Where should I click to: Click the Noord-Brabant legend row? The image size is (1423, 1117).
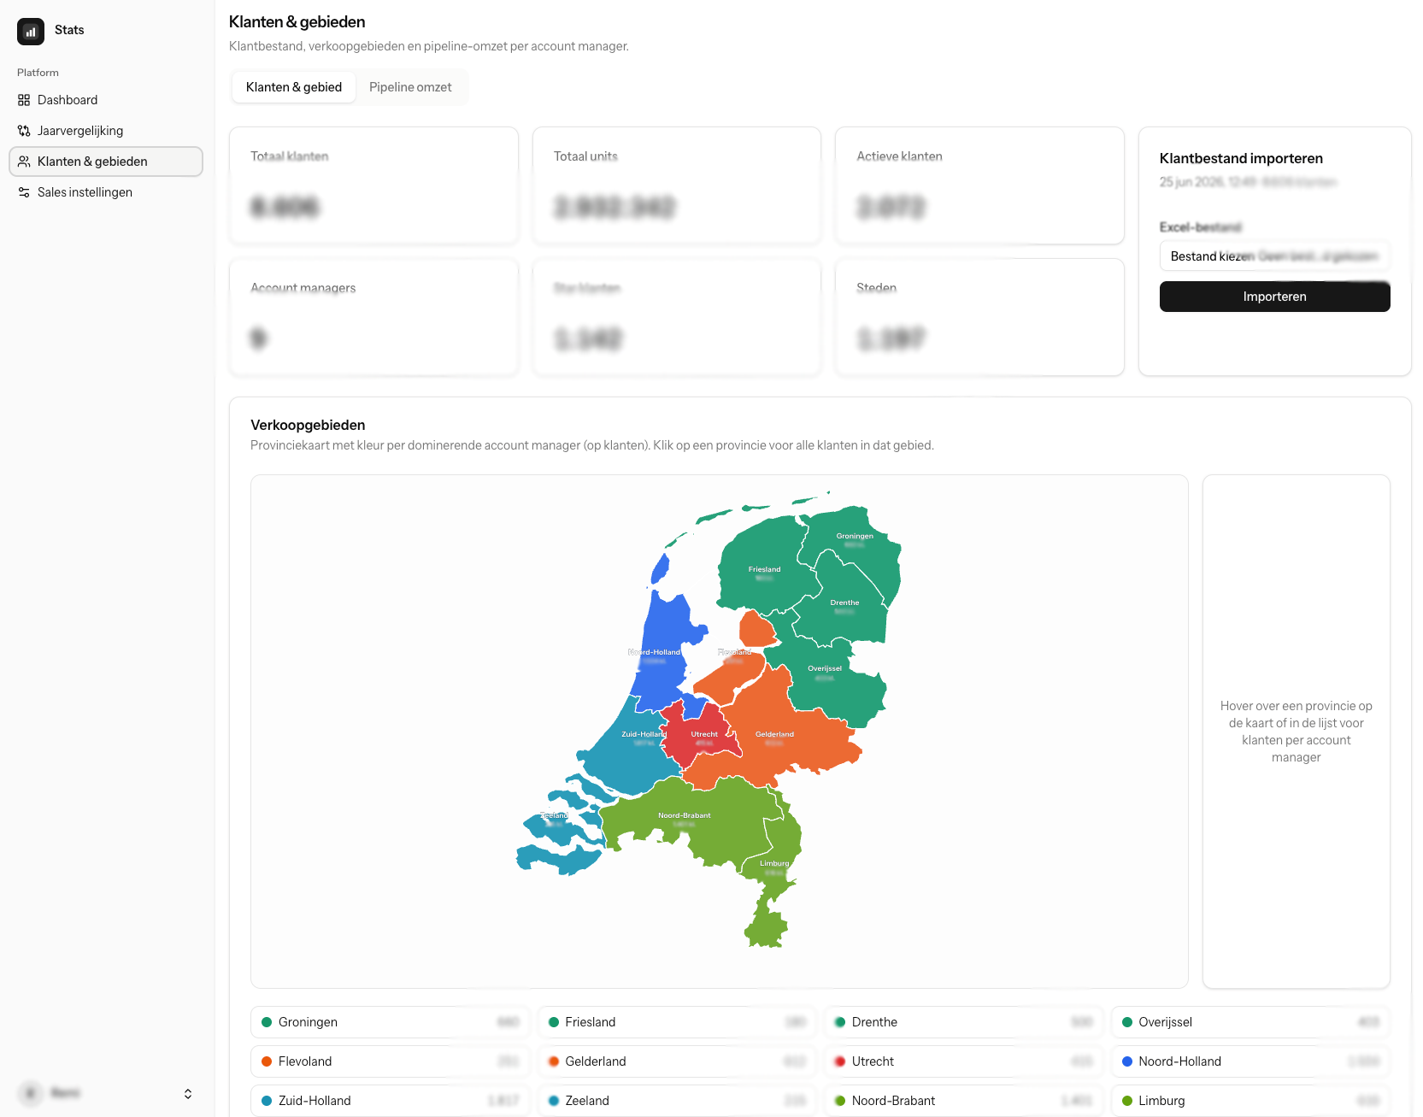(x=963, y=1101)
